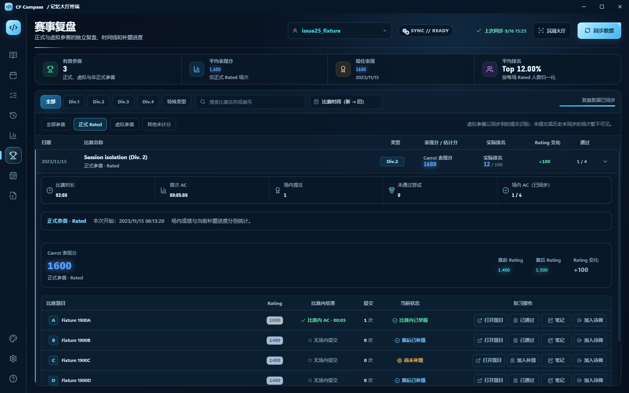This screenshot has width=629, height=393.
Task: Open the 比赛时间 sort order dropdown
Action: (346, 102)
